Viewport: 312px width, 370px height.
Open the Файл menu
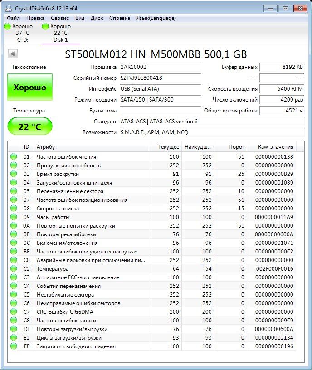click(13, 18)
